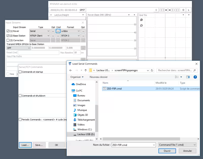Click the Nom du fichier input field

[x=131, y=145]
